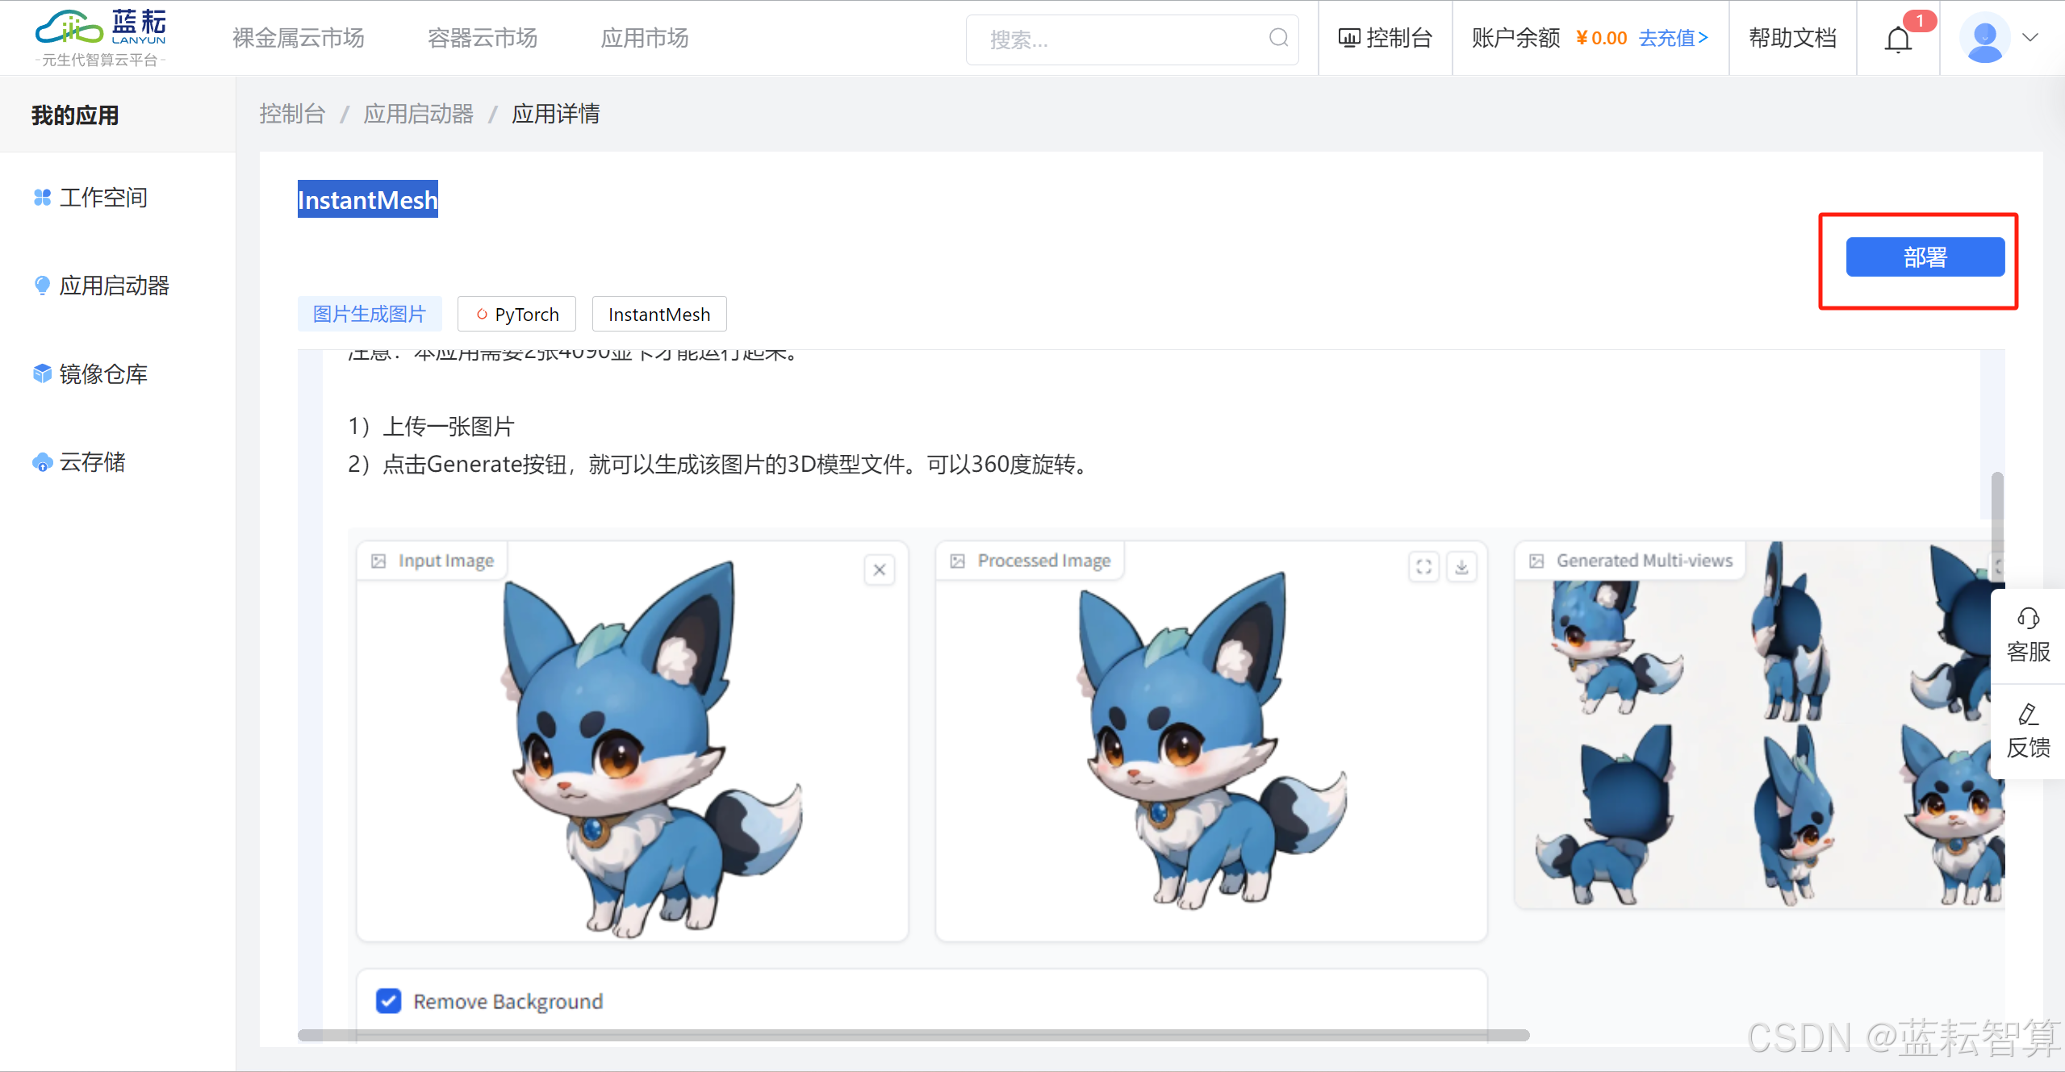The width and height of the screenshot is (2065, 1072).
Task: Expand Processed Image to fullscreen
Action: (x=1423, y=567)
